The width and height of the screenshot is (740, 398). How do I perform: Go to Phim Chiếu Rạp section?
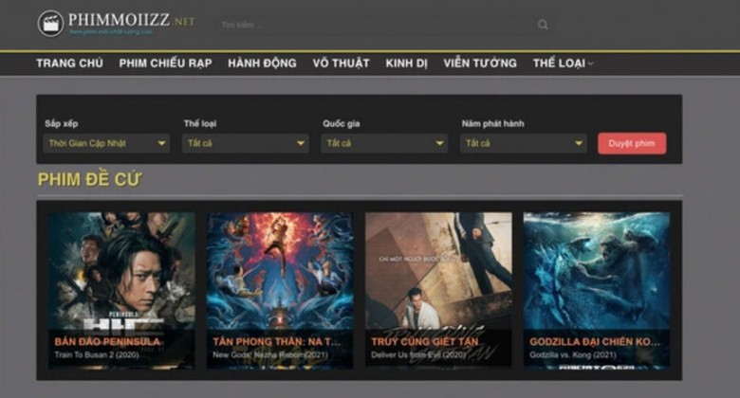coord(165,63)
